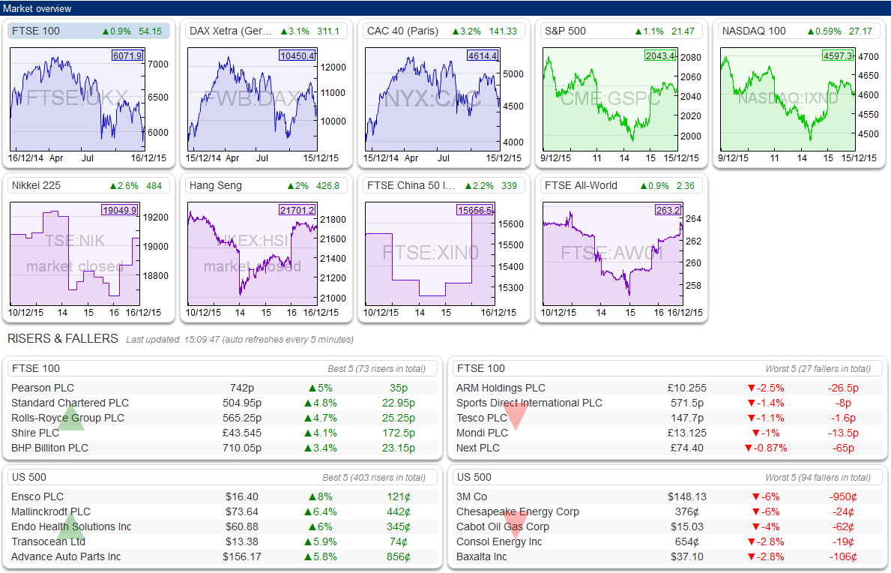Click the 'Worst 5 (27 fallers in total)' label
Viewport: 891px width, 573px height.
coord(818,369)
